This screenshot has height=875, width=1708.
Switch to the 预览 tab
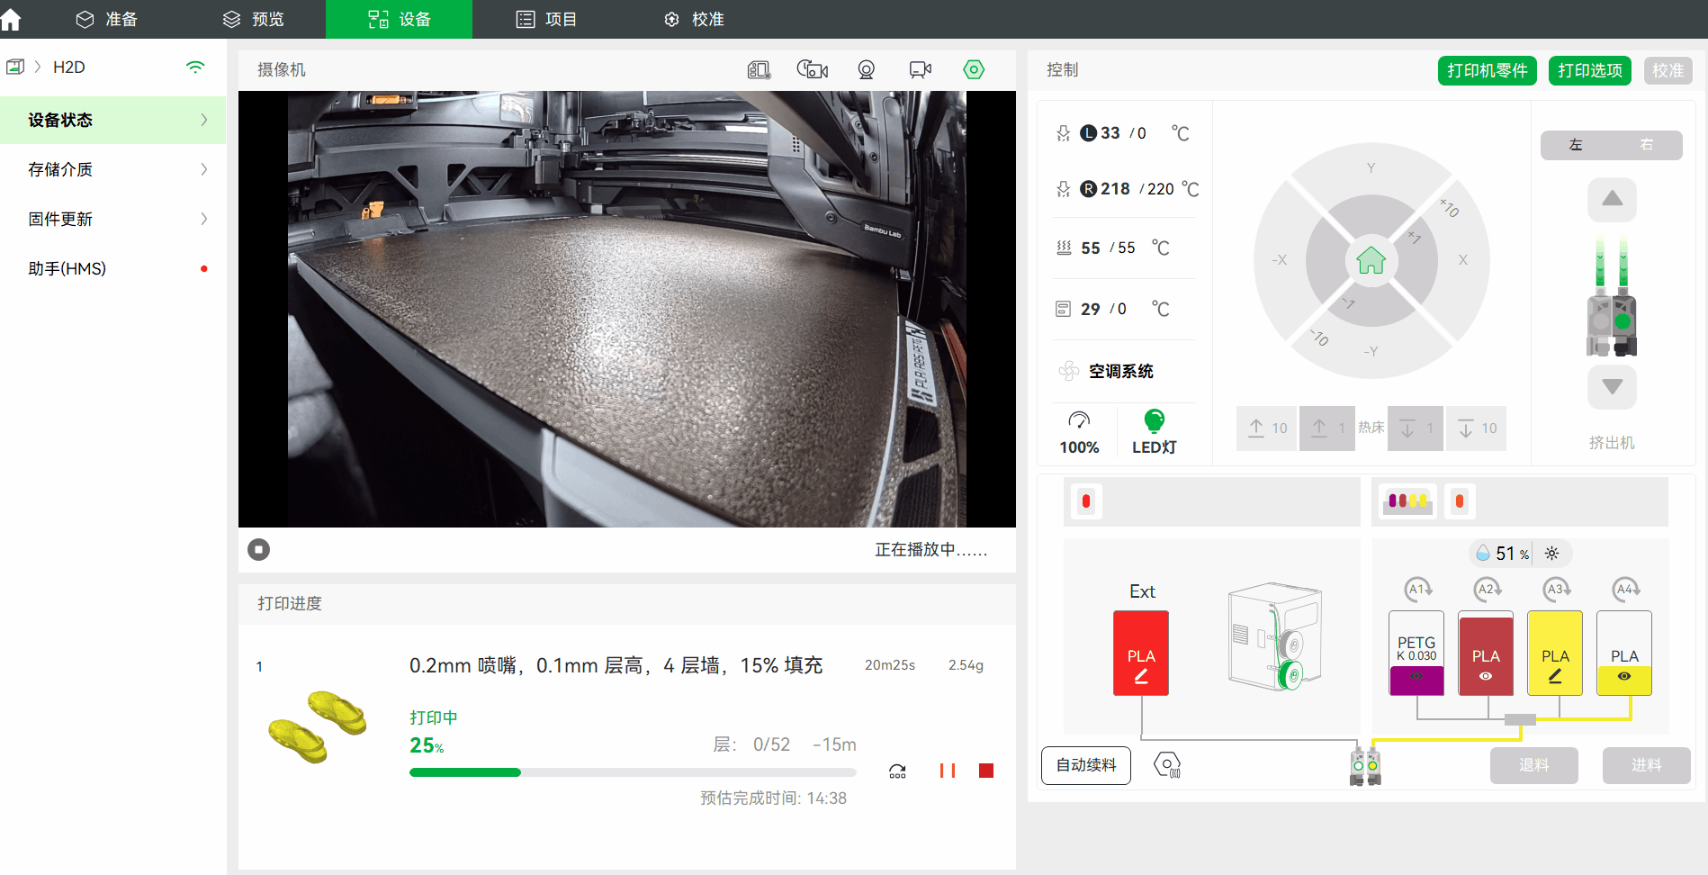click(x=253, y=19)
